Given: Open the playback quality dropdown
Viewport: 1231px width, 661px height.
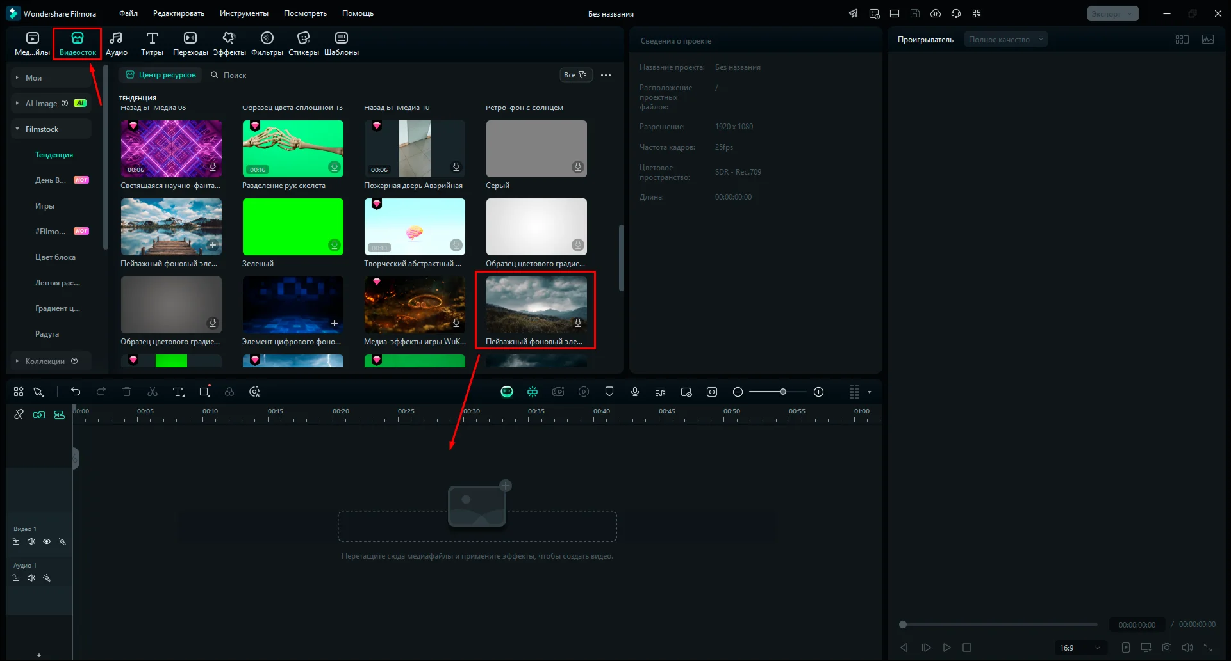Looking at the screenshot, I should point(1005,40).
